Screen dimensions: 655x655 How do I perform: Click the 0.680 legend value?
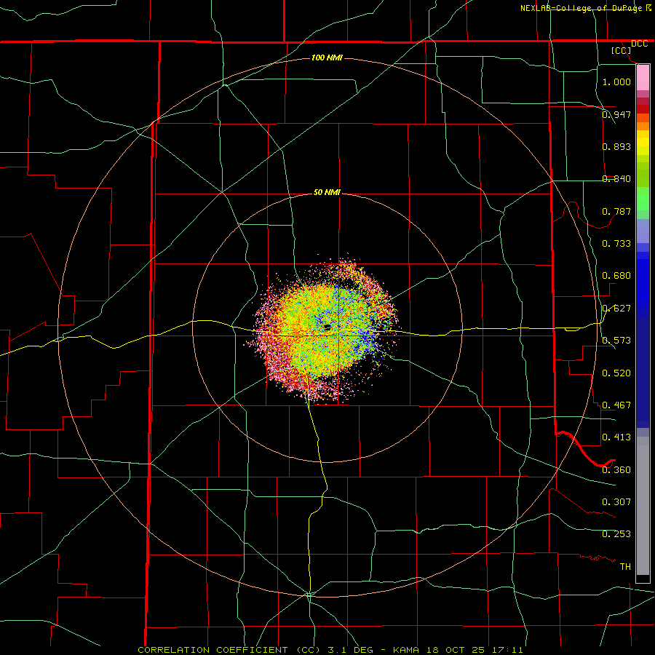click(616, 276)
